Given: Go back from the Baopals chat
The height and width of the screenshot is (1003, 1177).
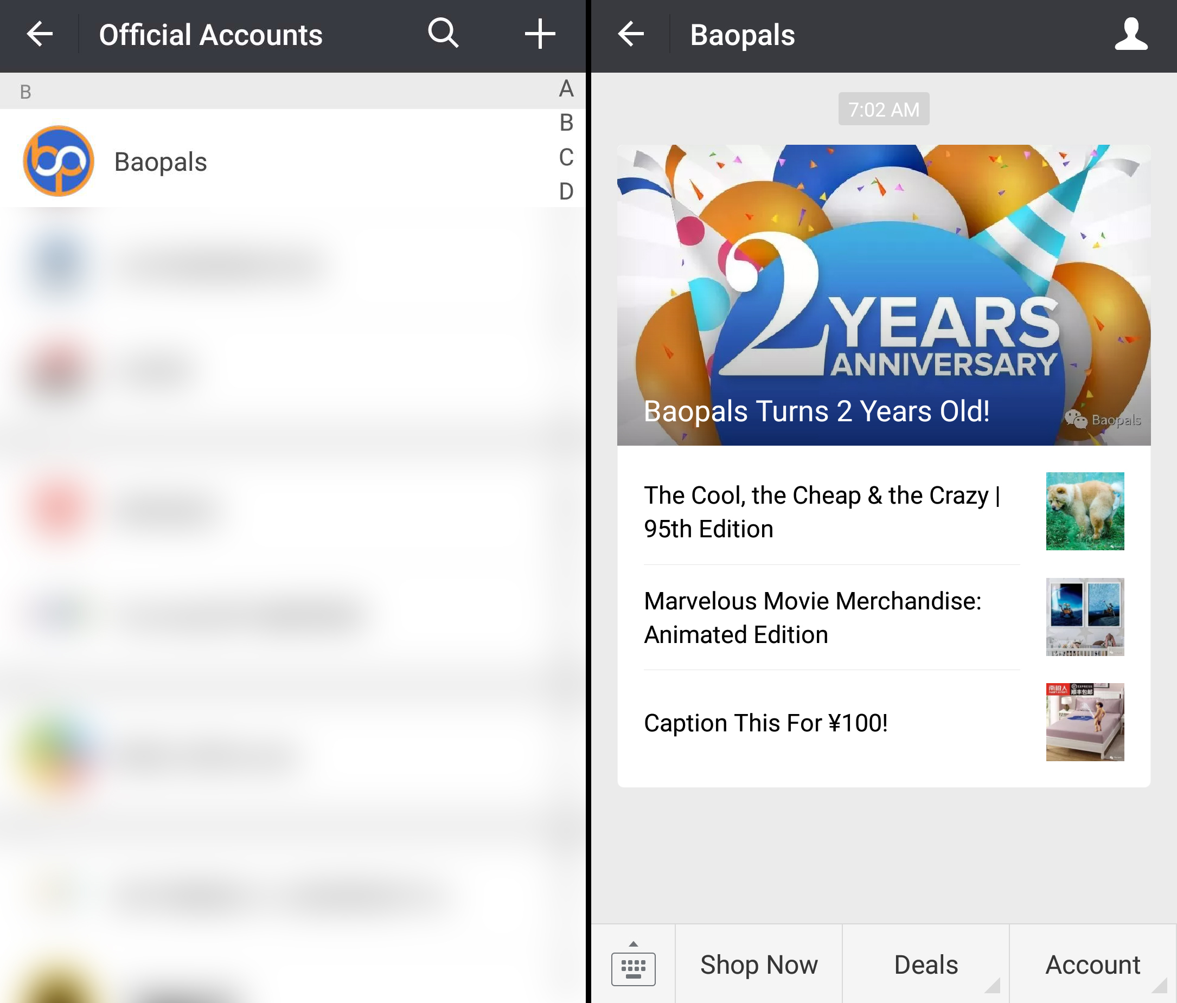Looking at the screenshot, I should [630, 35].
